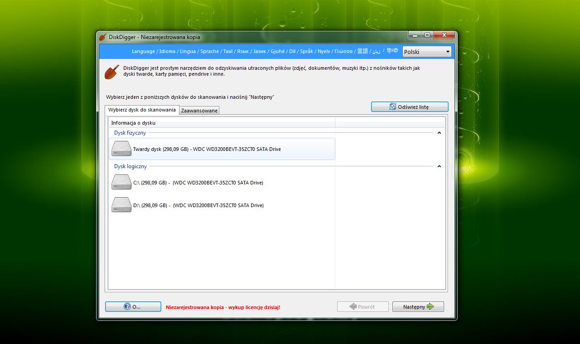Click the DiskDigger shovel icon in title bar
Screen dimensions: 580x344
[x=103, y=37]
